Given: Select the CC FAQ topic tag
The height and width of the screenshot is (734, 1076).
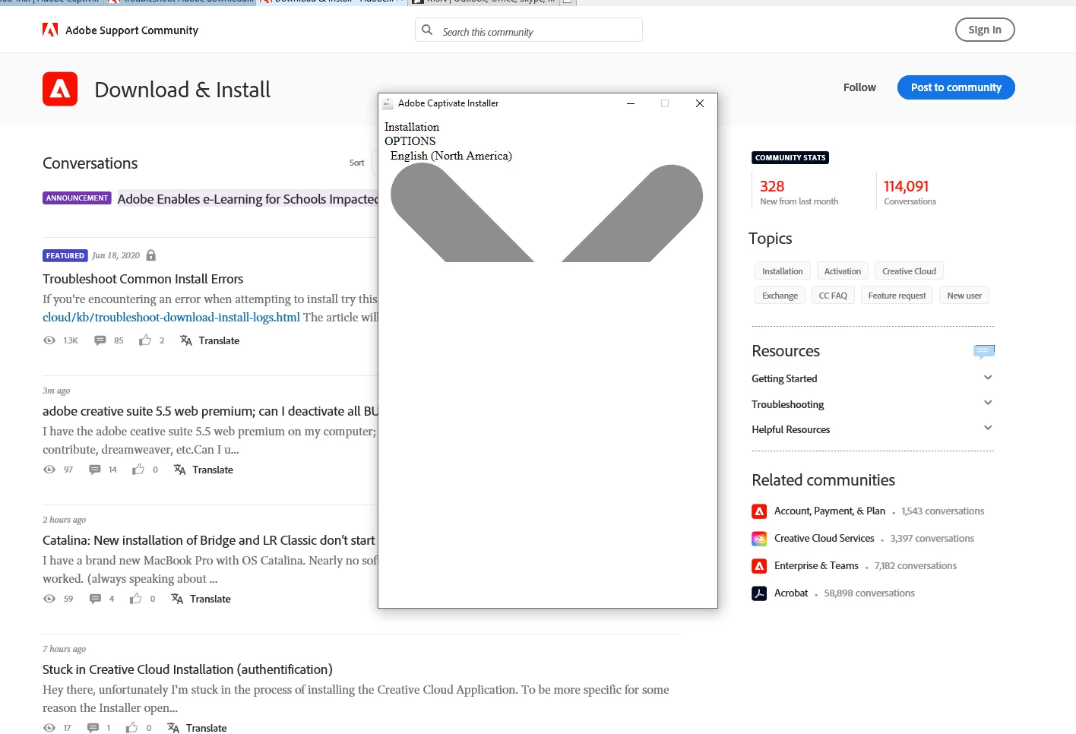Looking at the screenshot, I should [833, 296].
